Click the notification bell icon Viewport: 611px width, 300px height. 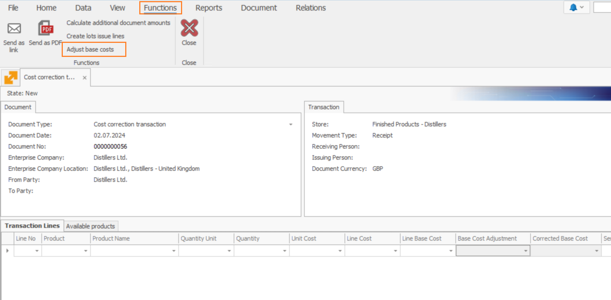coord(573,7)
